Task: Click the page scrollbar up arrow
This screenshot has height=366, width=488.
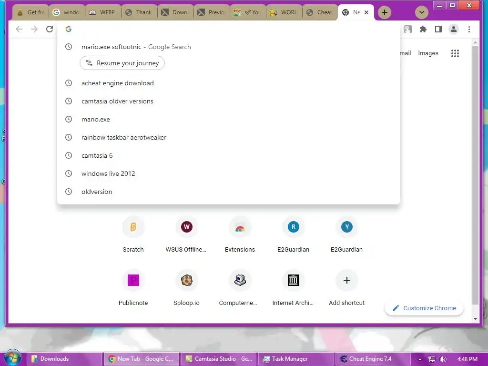Action: pyautogui.click(x=475, y=42)
